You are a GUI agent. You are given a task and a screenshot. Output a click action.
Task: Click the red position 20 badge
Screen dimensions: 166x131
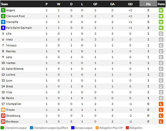(x=3, y=122)
